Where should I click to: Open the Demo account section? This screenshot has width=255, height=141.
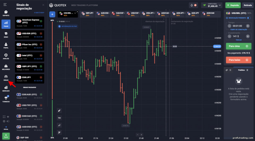point(6,35)
